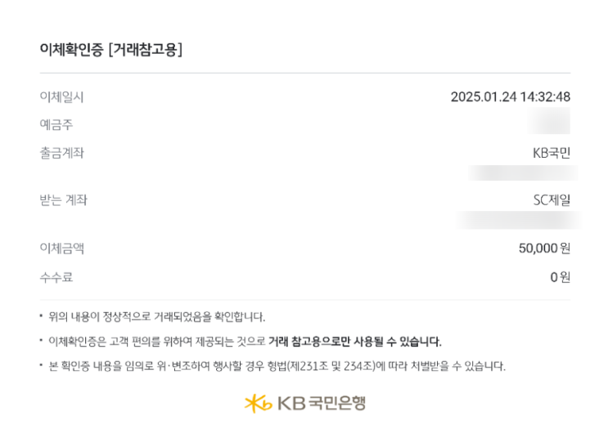Select the 50,000 원 transfer amount
608x439 pixels.
tap(543, 249)
